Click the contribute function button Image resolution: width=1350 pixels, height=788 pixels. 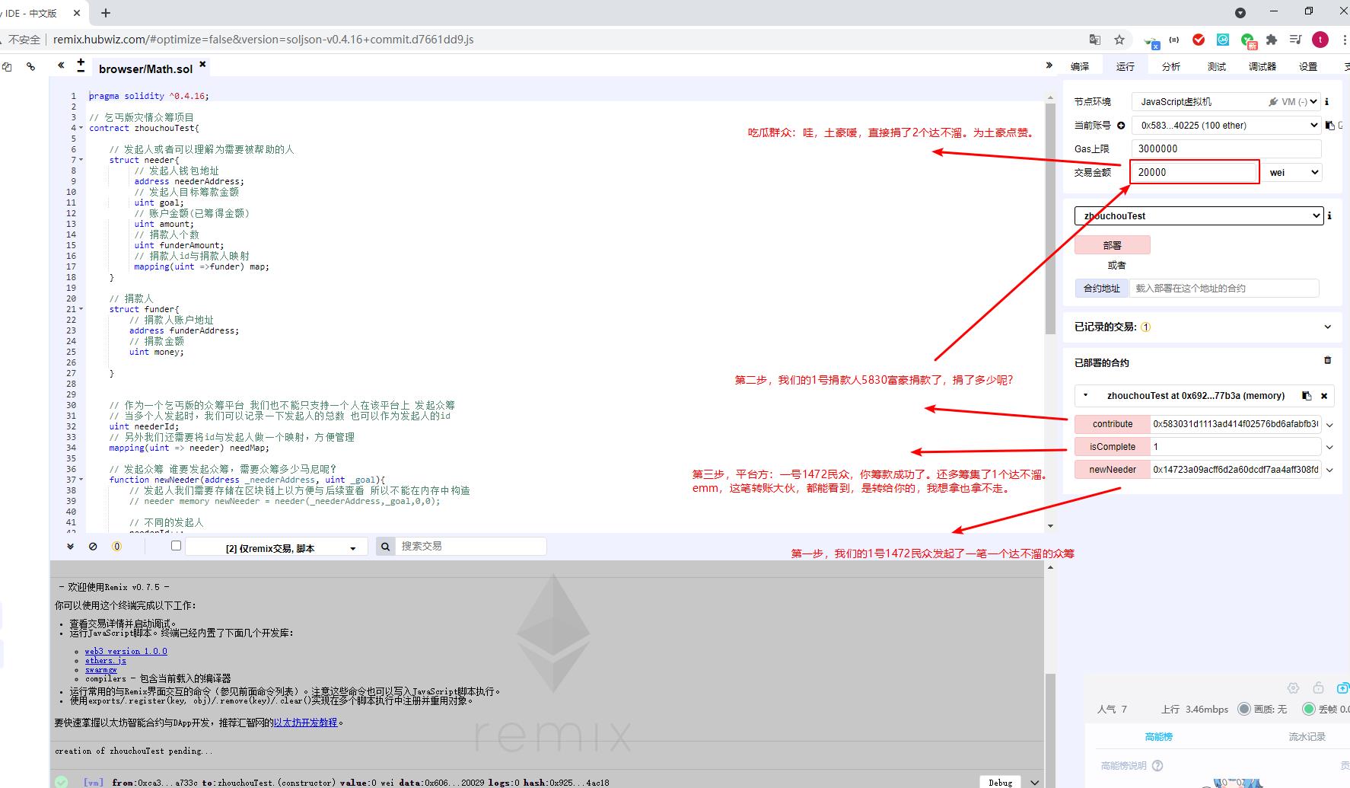coord(1113,424)
